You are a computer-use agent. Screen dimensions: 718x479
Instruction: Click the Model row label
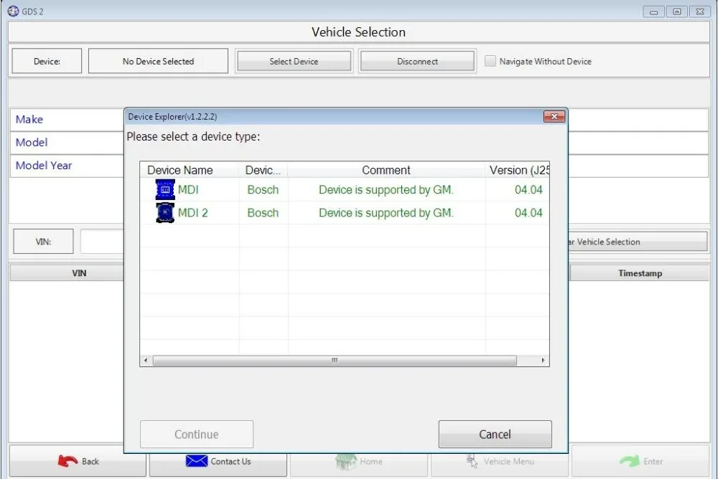click(x=32, y=142)
